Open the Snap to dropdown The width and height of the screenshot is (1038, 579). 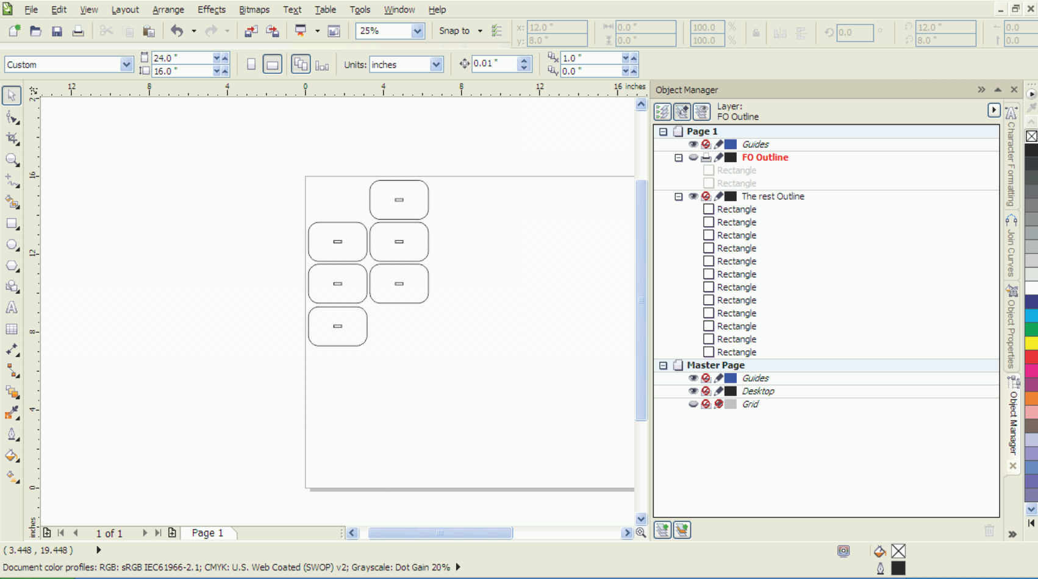(x=480, y=31)
